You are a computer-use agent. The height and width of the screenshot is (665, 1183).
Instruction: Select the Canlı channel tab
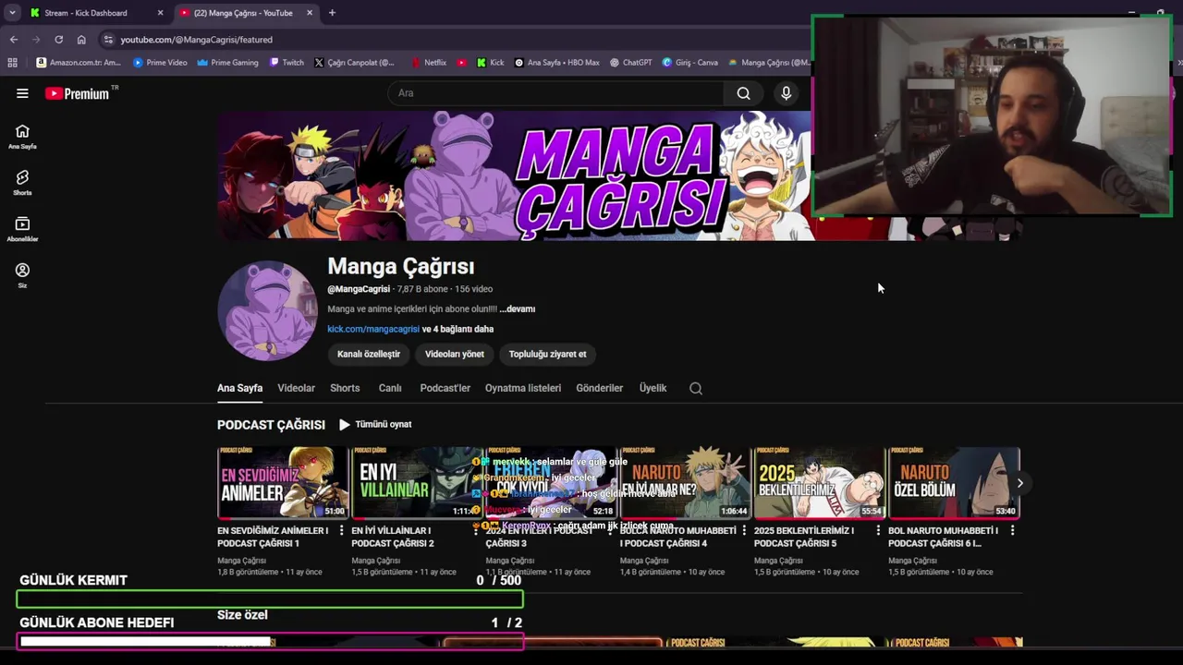[x=390, y=388]
